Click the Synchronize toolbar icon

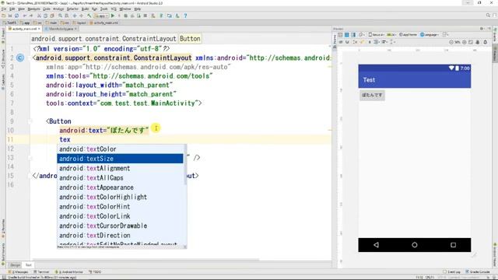point(16,16)
